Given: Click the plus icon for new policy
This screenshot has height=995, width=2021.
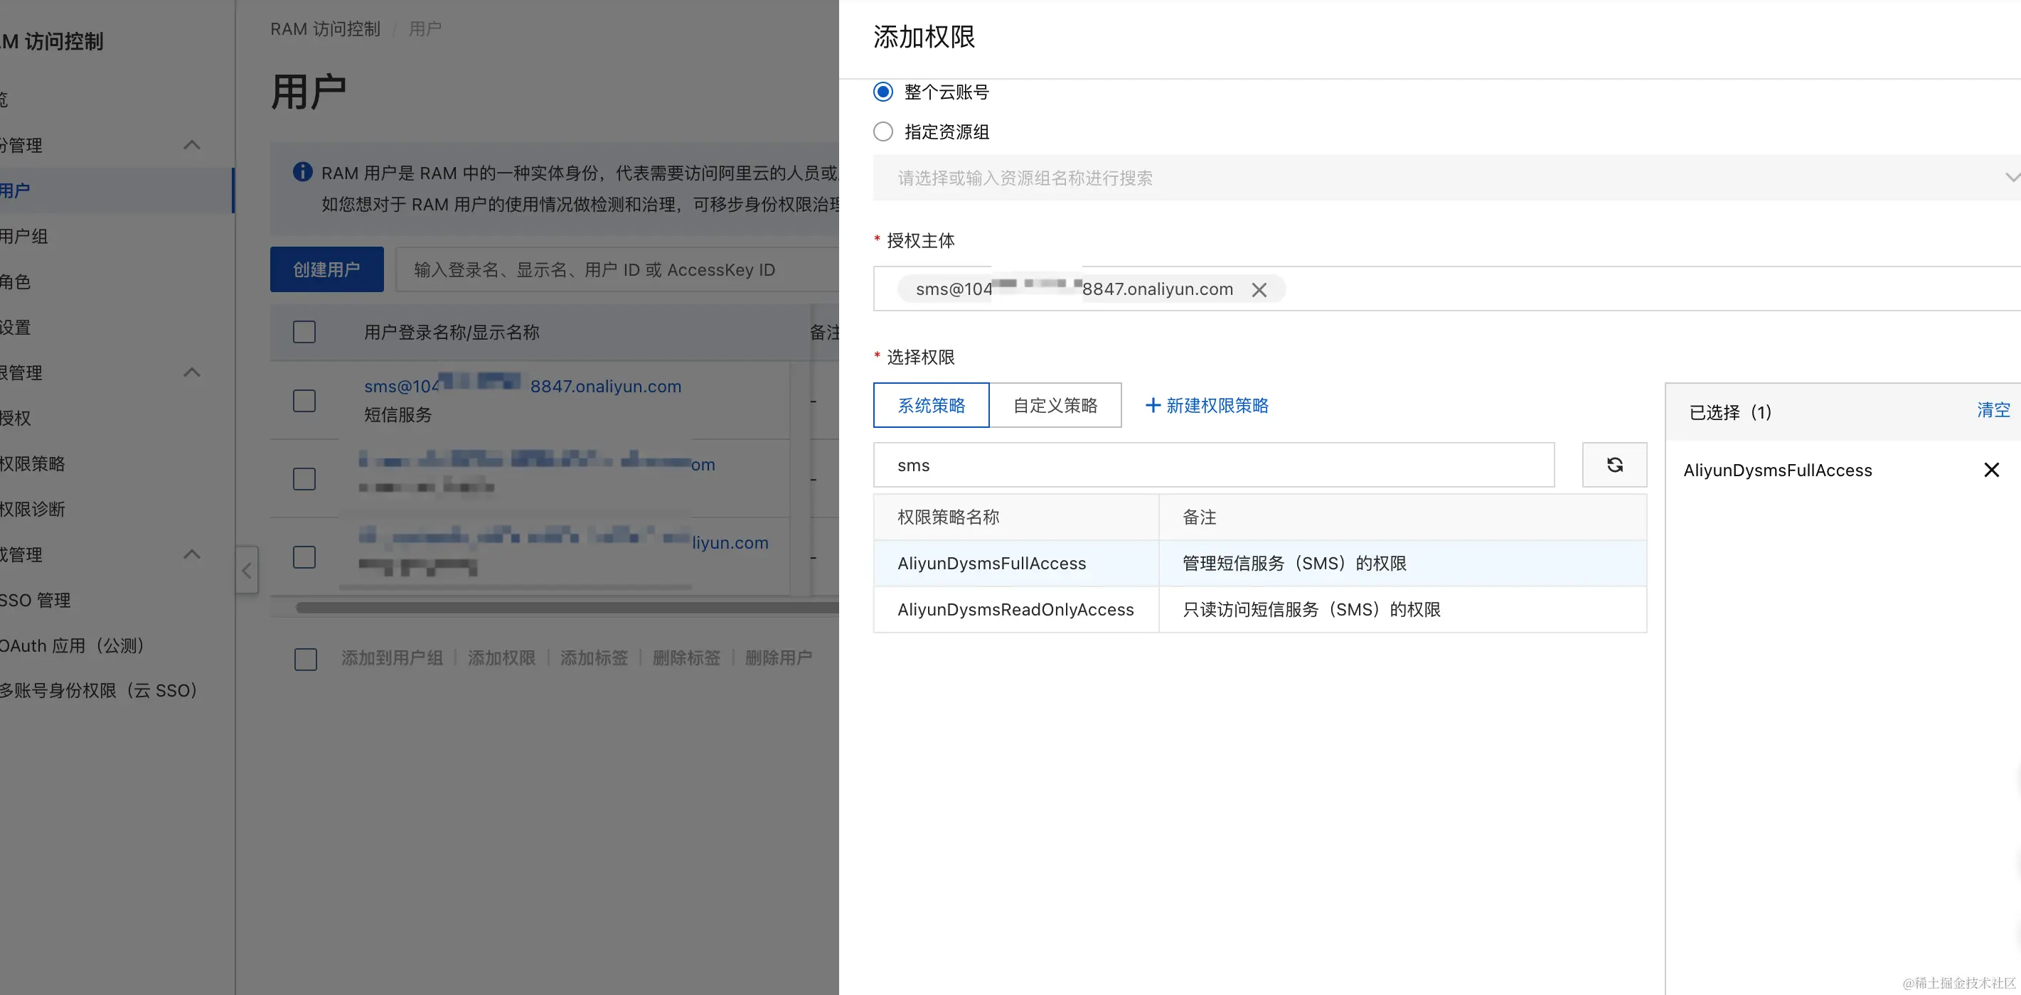Looking at the screenshot, I should coord(1153,405).
